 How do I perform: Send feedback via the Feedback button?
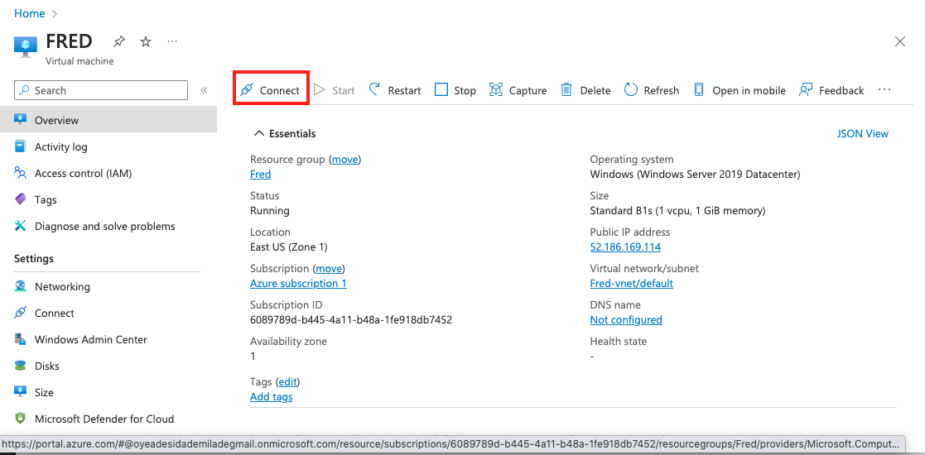coord(831,90)
